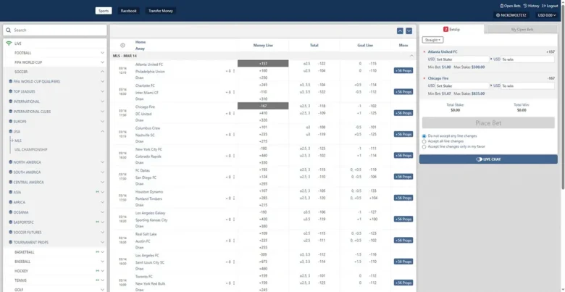The width and height of the screenshot is (565, 292).
Task: Open the Live Chat bar
Action: (x=488, y=159)
